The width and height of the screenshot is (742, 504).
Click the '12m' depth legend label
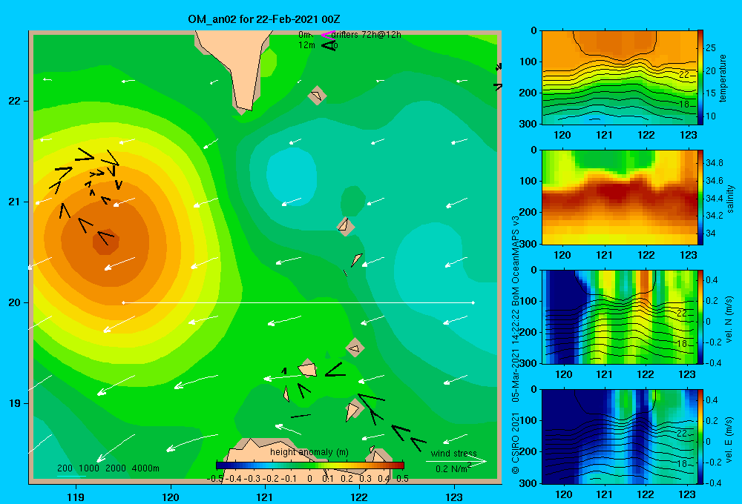[306, 45]
